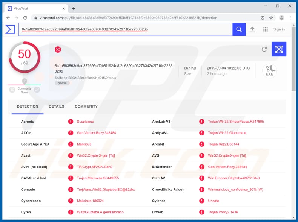Click the EXE file type icon
The image size is (298, 222).
269,71
